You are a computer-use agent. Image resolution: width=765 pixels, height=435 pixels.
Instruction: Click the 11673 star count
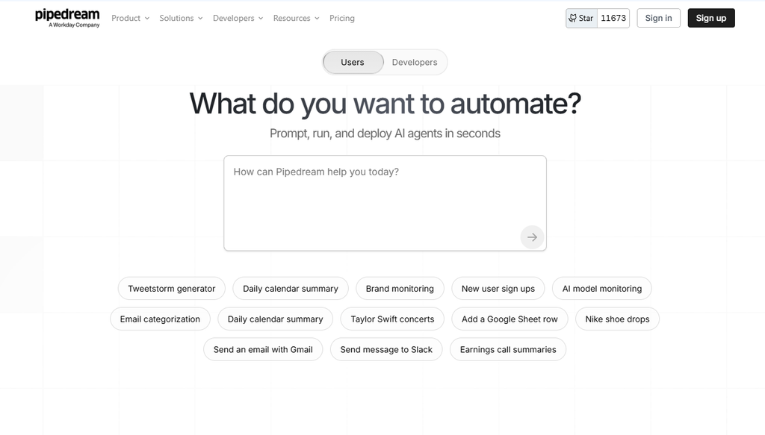(613, 18)
